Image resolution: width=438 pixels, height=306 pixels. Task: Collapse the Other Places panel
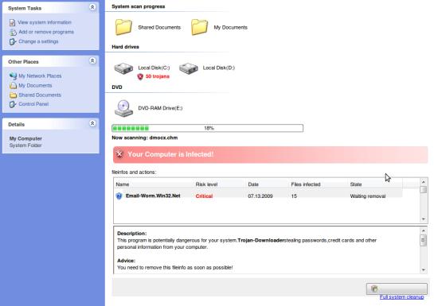(92, 60)
